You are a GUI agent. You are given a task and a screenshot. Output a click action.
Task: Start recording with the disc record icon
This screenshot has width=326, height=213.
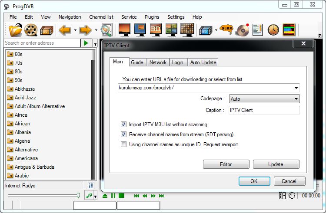242,30
